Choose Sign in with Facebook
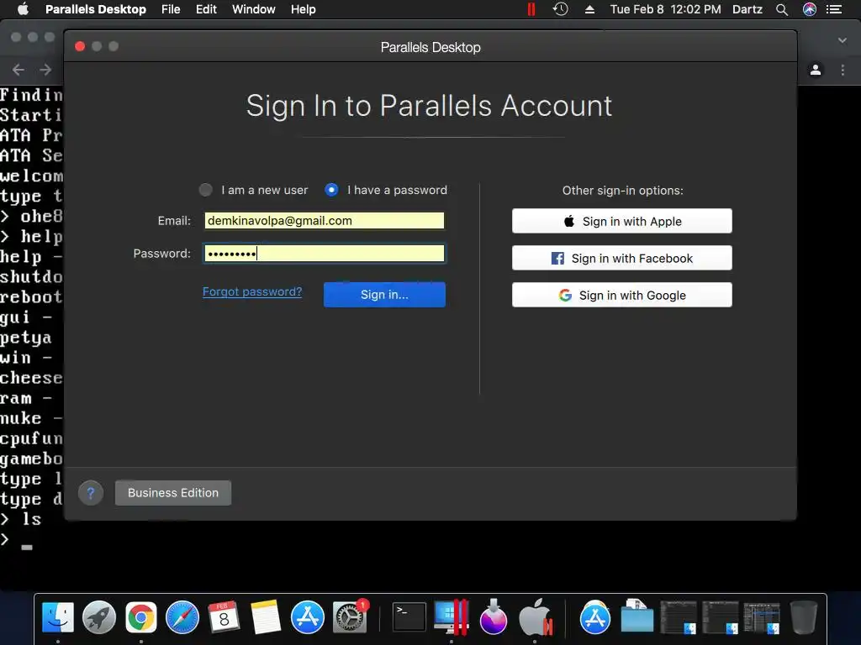Image resolution: width=861 pixels, height=645 pixels. (x=622, y=259)
